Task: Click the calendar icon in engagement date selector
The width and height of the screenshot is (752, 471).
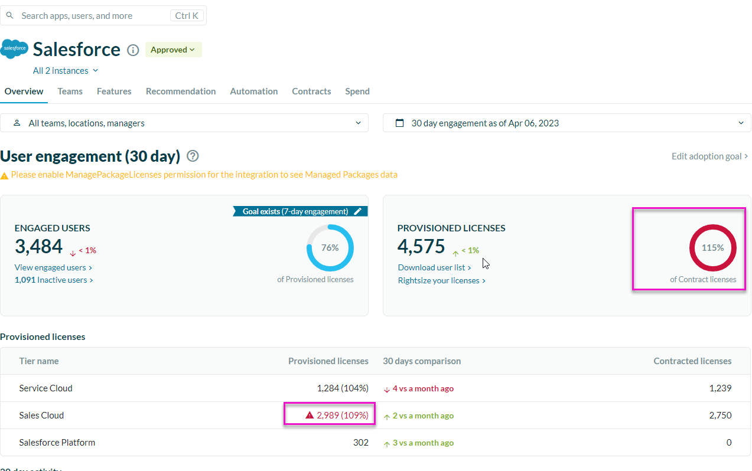Action: click(400, 123)
